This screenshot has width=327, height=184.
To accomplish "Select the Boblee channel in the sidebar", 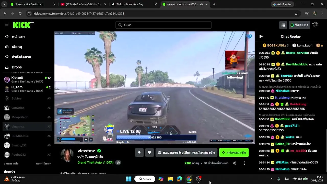I will 27,98.
